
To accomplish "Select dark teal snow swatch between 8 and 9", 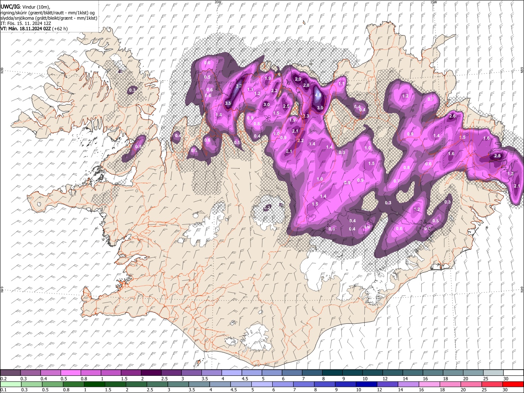I will 332,373.
